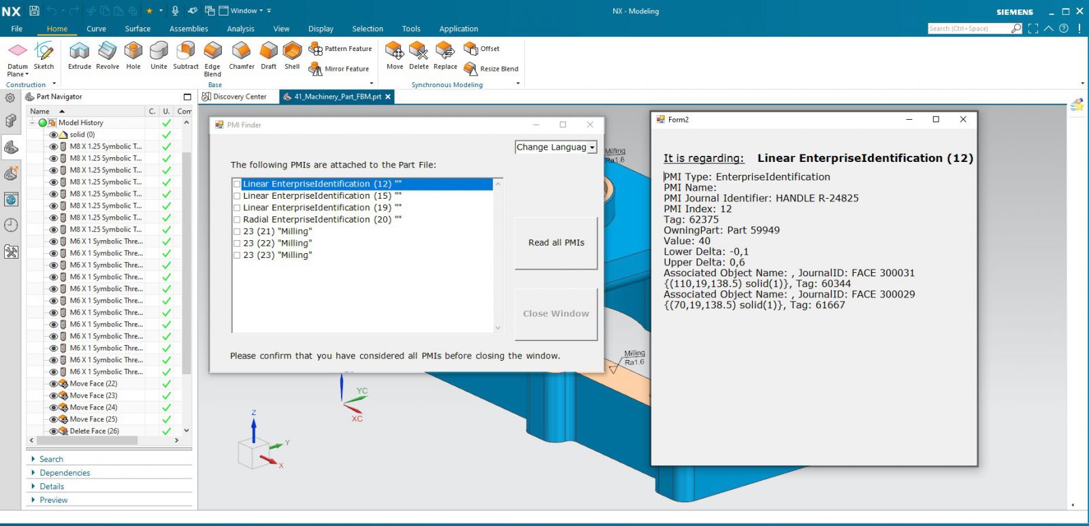Check Linear EnterpriseIdentification (15) checkbox
Screen dimensions: 1089x526
click(x=237, y=196)
